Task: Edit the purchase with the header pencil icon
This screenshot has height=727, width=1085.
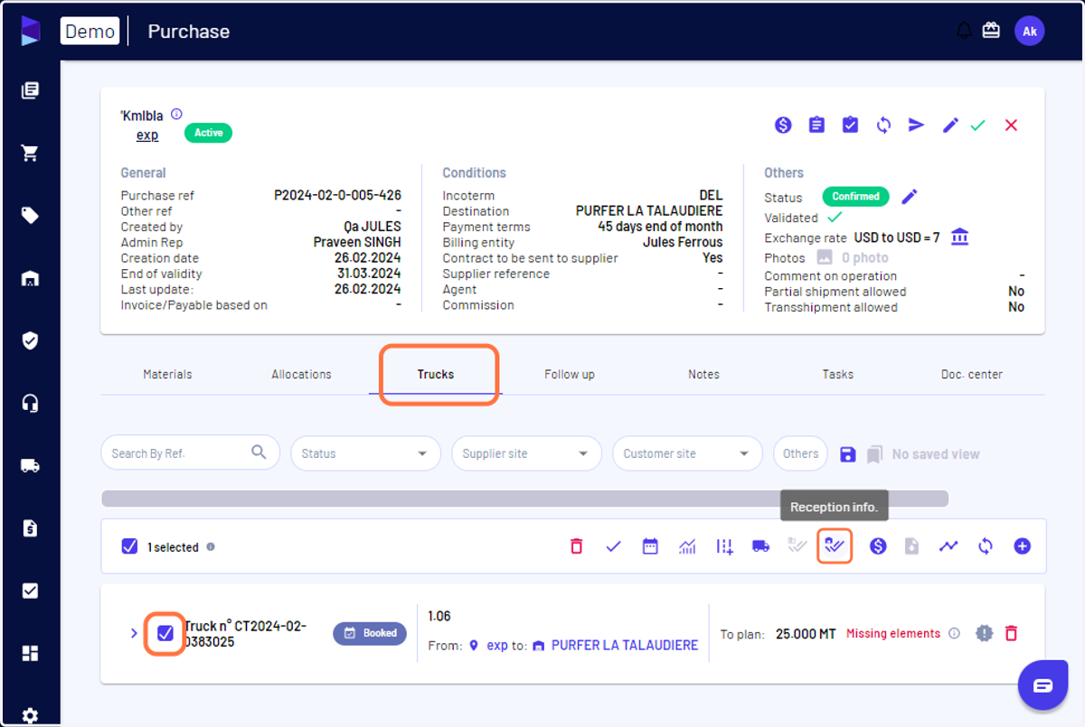Action: (x=950, y=126)
